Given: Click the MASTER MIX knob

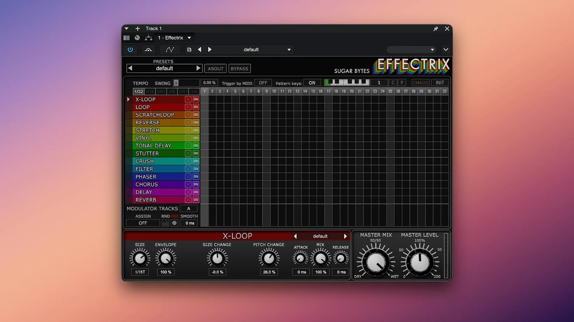Looking at the screenshot, I should tap(376, 262).
